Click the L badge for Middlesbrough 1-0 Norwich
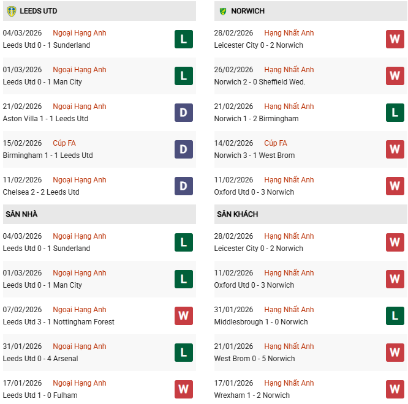The image size is (408, 404). [395, 316]
